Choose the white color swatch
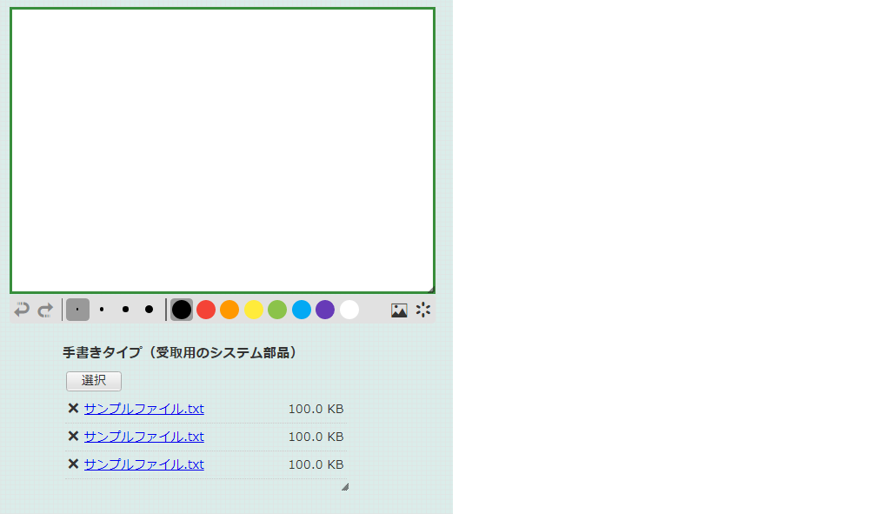This screenshot has height=514, width=871. 349,310
